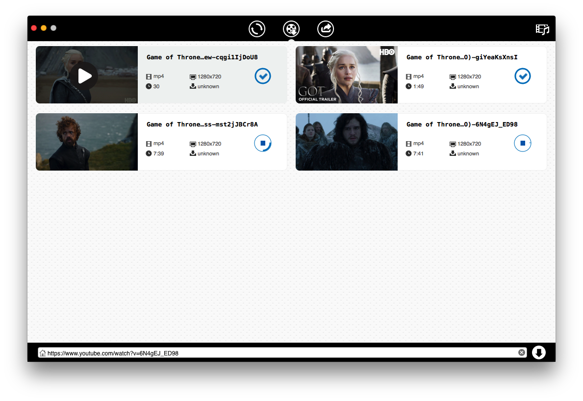The image size is (583, 401).
Task: Close the window with red button
Action: coord(34,28)
